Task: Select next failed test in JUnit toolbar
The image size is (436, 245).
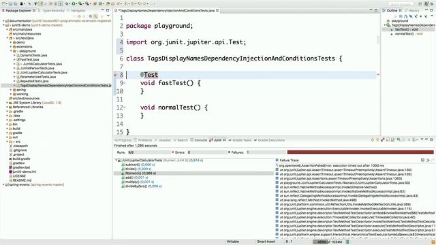Action: (x=373, y=140)
